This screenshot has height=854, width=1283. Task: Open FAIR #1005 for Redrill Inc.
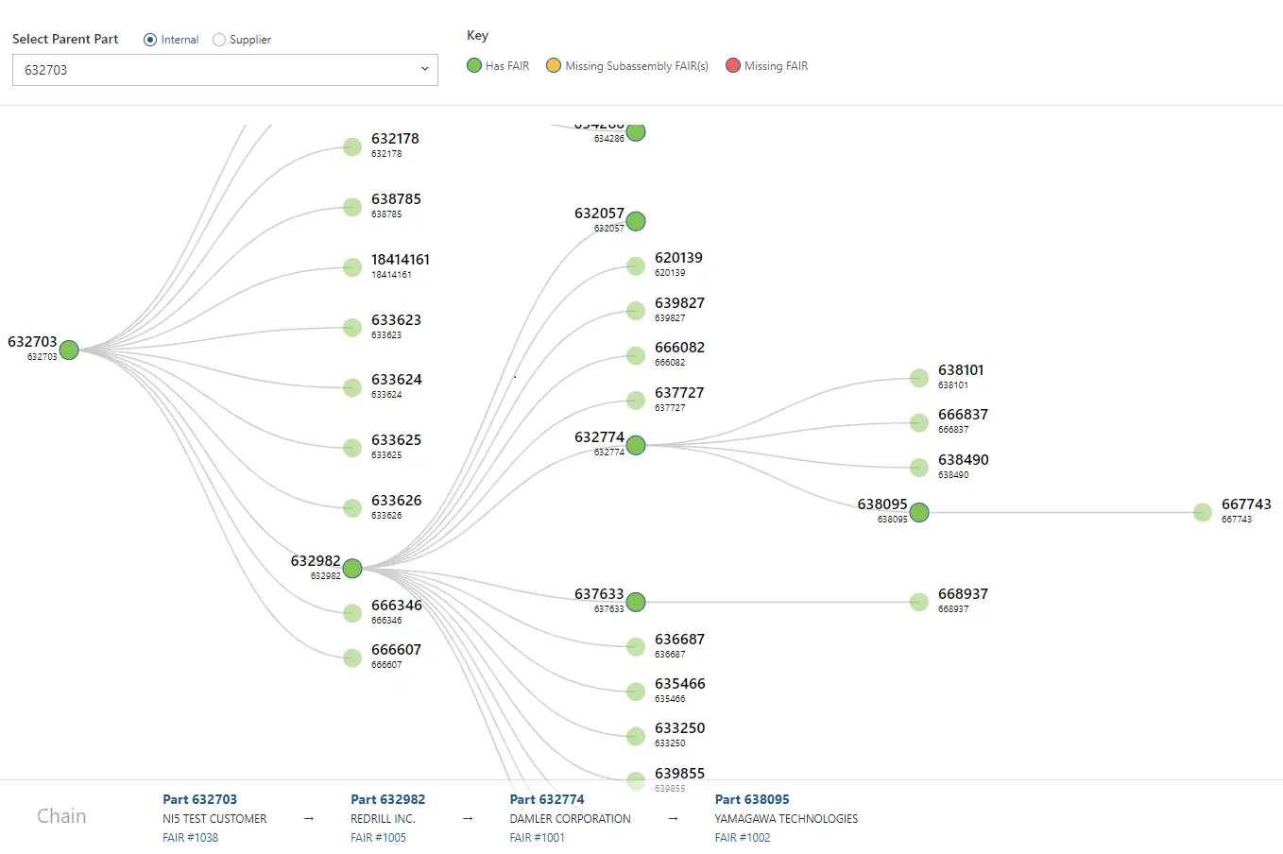(x=378, y=837)
